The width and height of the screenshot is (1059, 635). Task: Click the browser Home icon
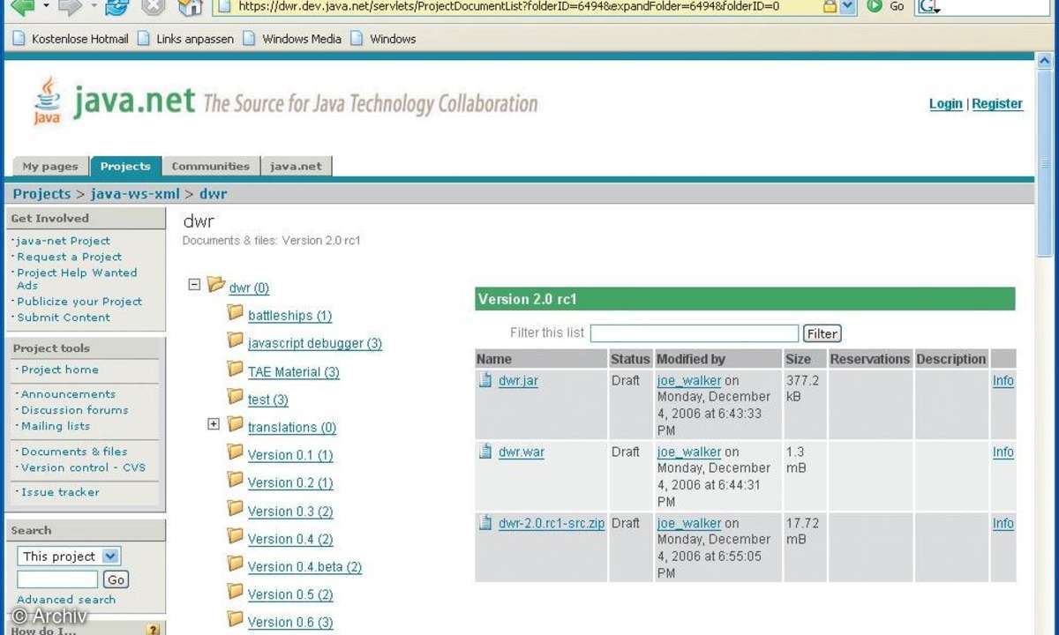tap(190, 7)
